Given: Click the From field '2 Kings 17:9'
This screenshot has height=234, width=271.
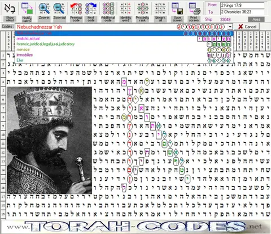Looking at the screenshot, I should (242, 5).
